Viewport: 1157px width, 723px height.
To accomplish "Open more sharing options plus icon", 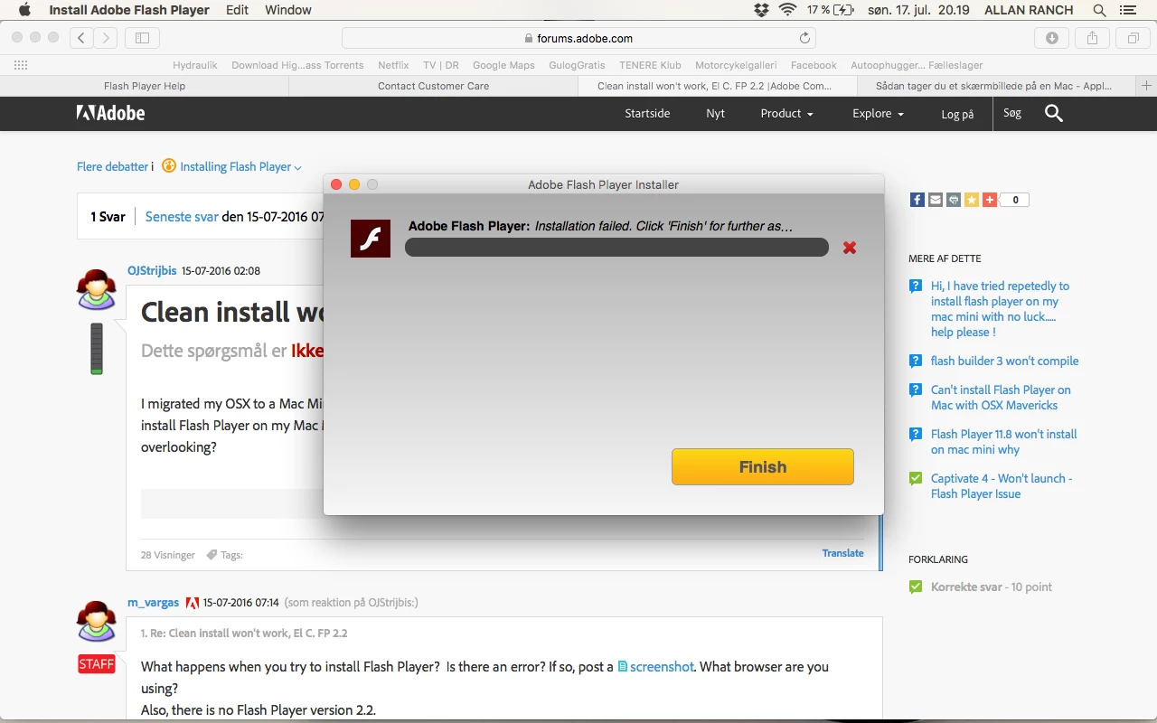I will click(990, 200).
